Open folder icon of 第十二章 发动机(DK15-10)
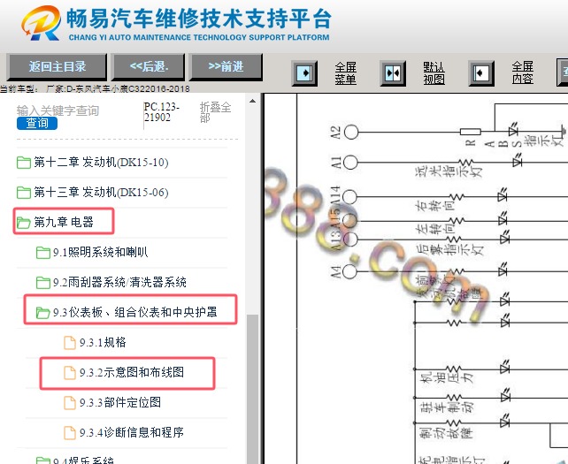 point(24,163)
